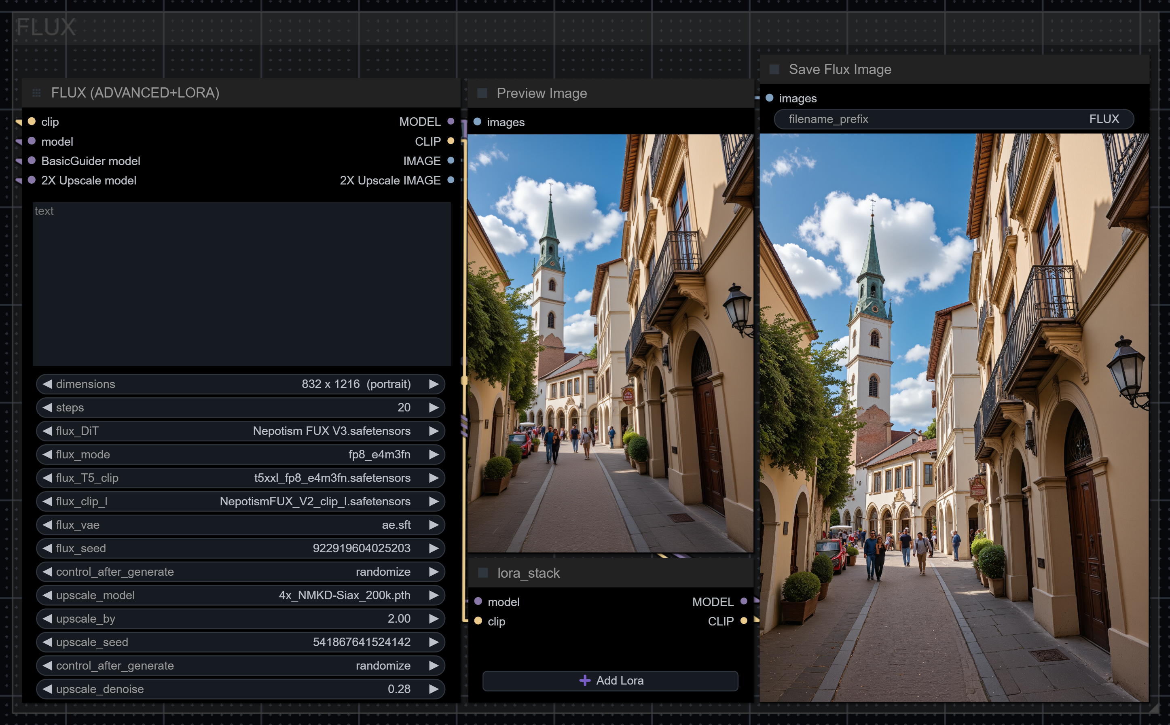Viewport: 1170px width, 725px height.
Task: Click the MODEL output connector on FLUX node
Action: [451, 121]
